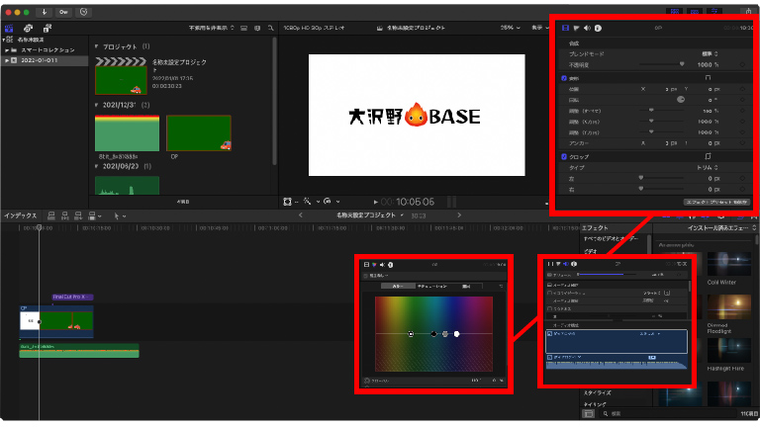Click the connect clip to storyline icon

tap(51, 215)
